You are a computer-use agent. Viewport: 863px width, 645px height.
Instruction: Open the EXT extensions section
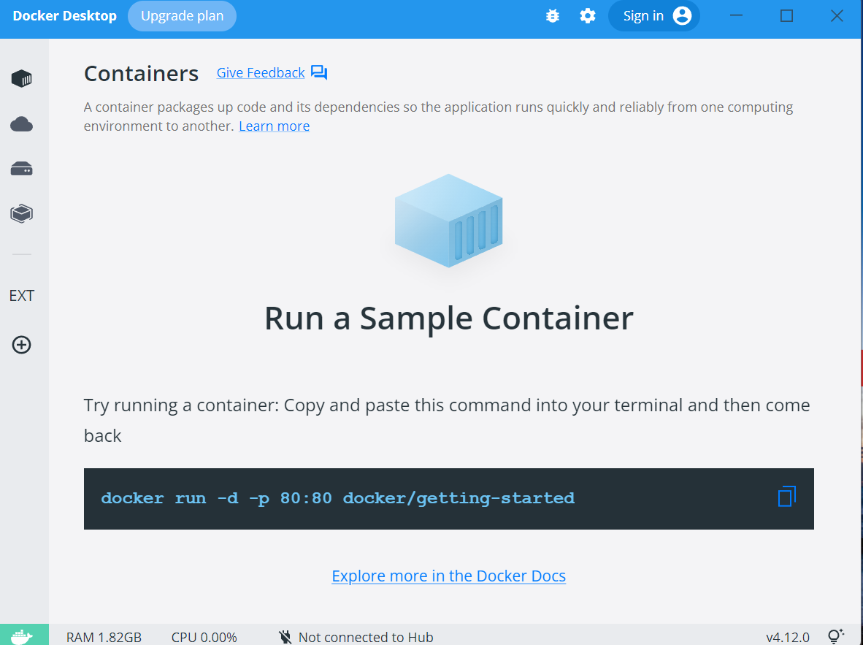click(21, 296)
